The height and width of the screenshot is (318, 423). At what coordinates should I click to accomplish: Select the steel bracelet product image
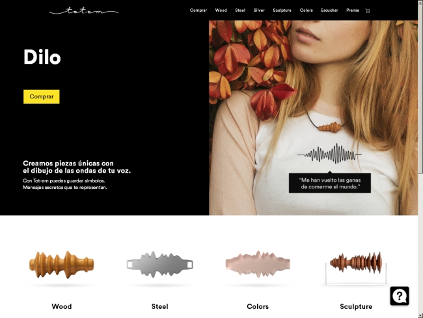click(x=159, y=264)
